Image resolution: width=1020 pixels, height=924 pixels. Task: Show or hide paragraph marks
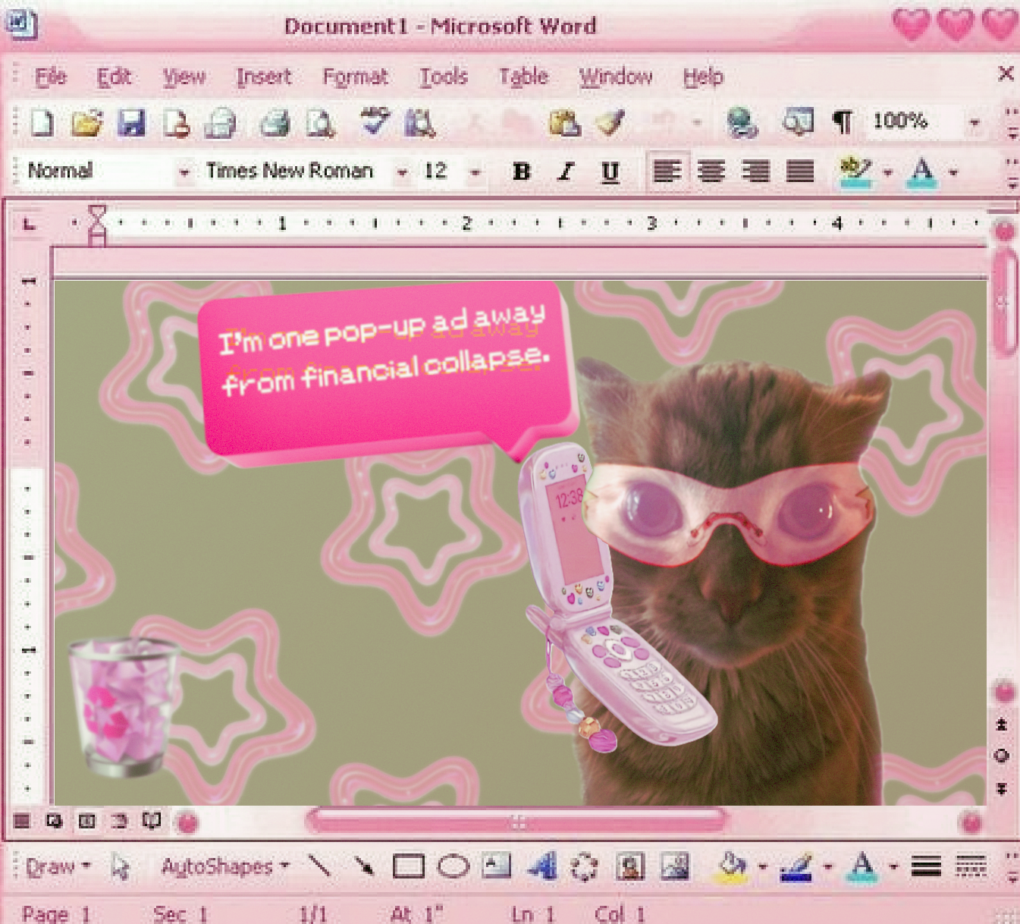click(842, 121)
